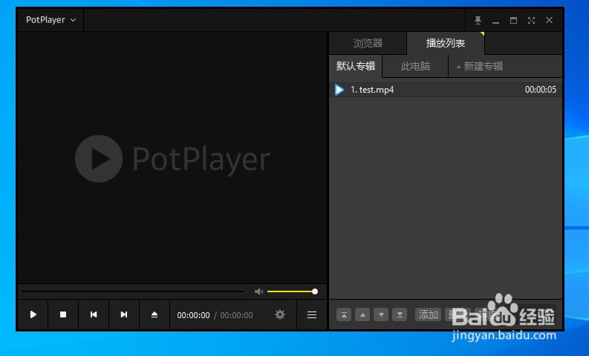Create album with + 新建专辑
The height and width of the screenshot is (356, 589).
coord(479,67)
